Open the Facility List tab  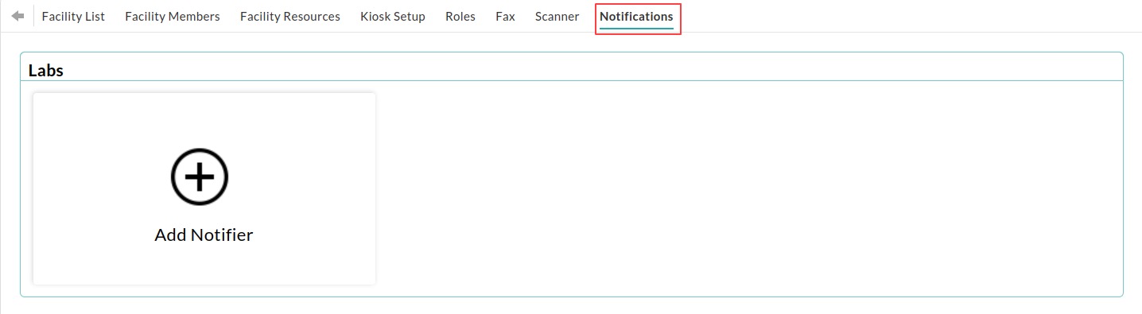[73, 17]
